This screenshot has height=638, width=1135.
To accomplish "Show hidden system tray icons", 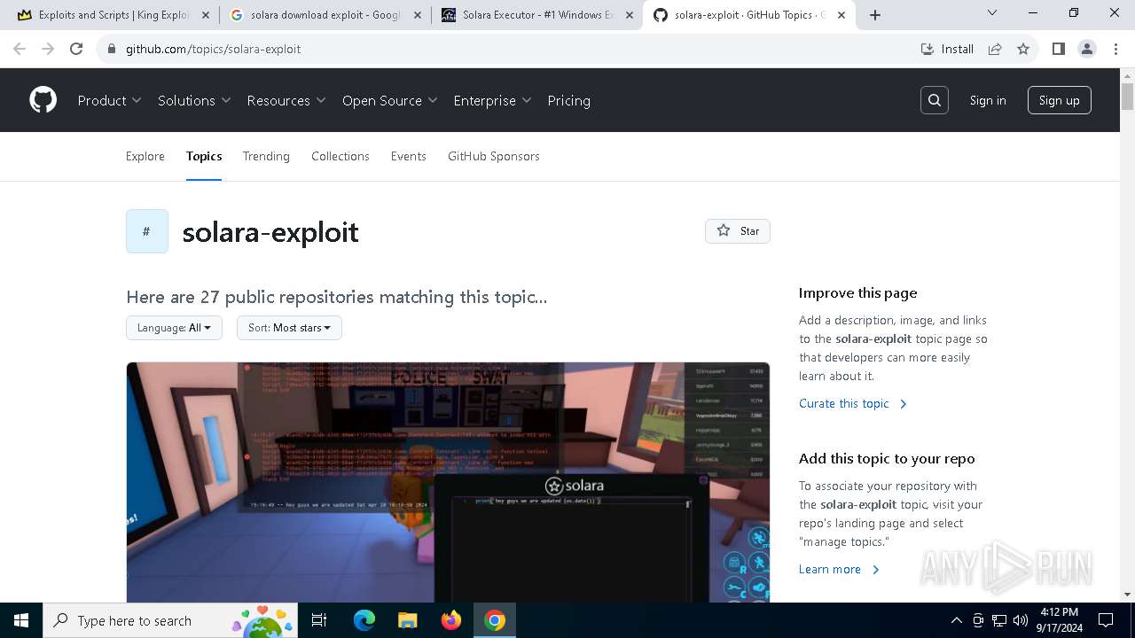I will pos(956,620).
